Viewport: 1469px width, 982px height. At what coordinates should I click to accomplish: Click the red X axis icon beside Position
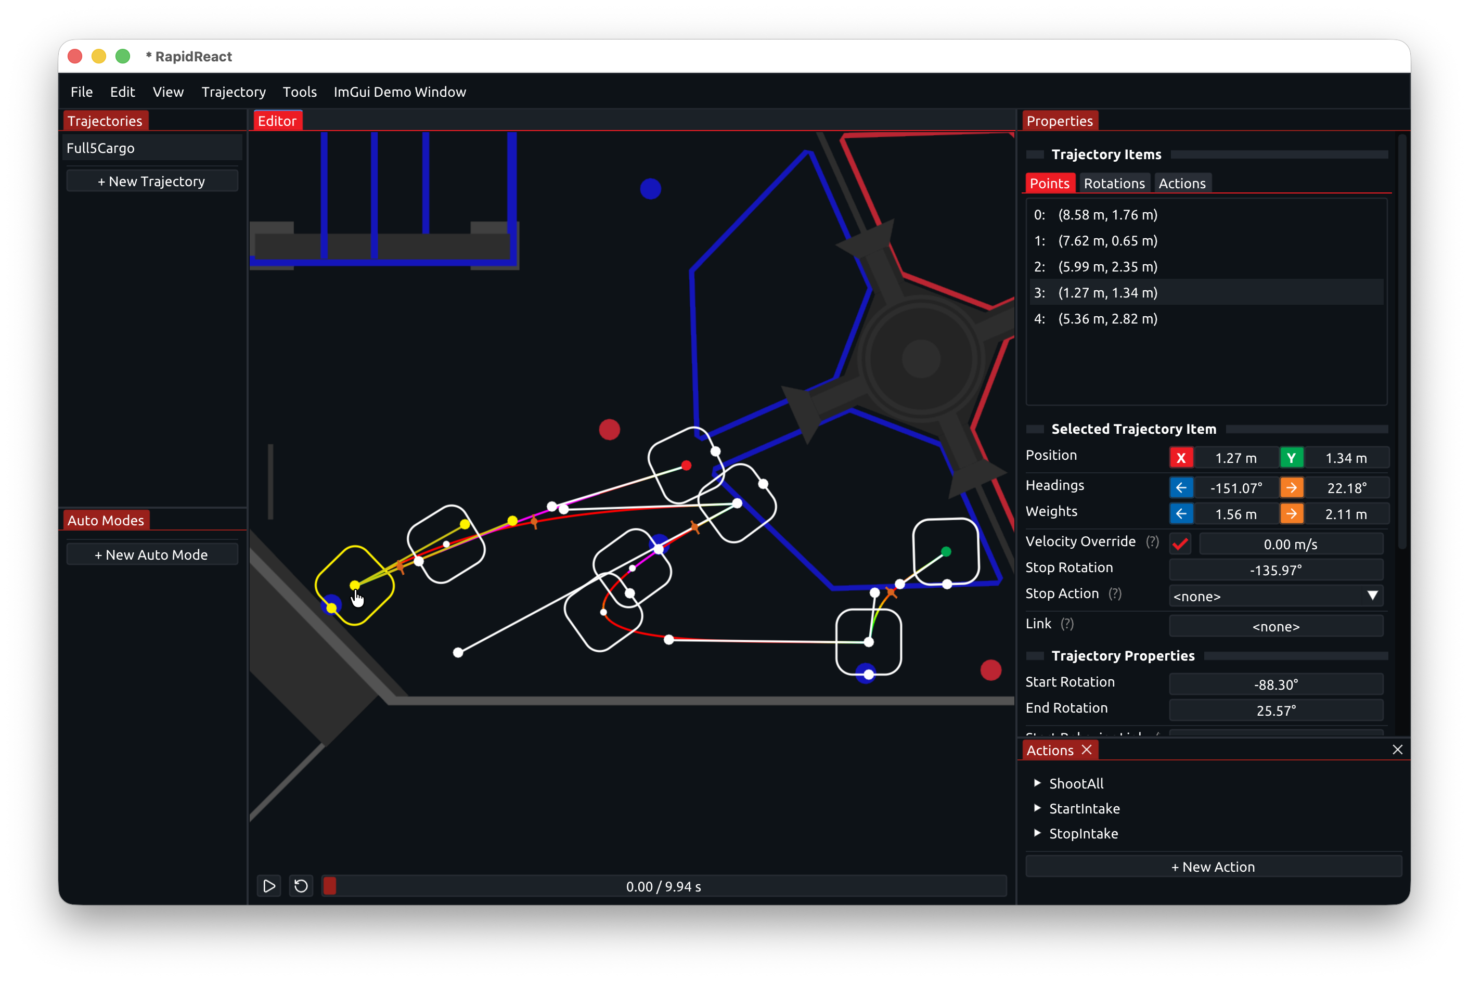click(1182, 457)
